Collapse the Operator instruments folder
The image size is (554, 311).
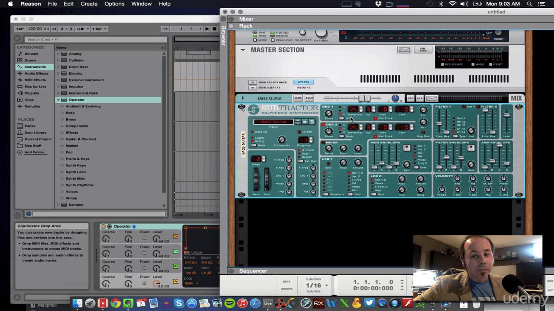(x=58, y=99)
